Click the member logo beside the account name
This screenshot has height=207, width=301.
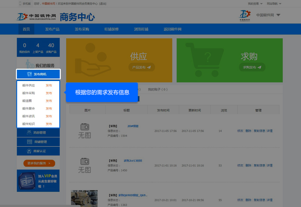[245, 16]
